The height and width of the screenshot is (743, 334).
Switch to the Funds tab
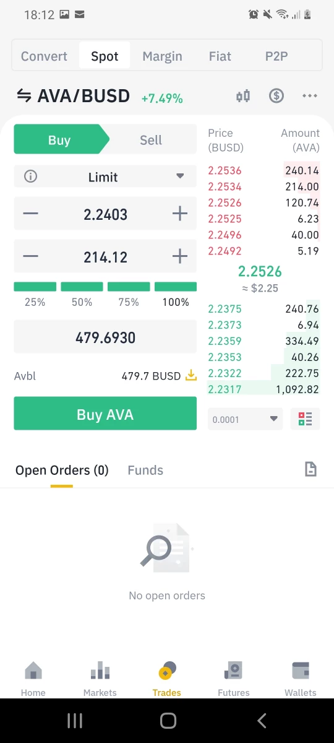click(145, 470)
